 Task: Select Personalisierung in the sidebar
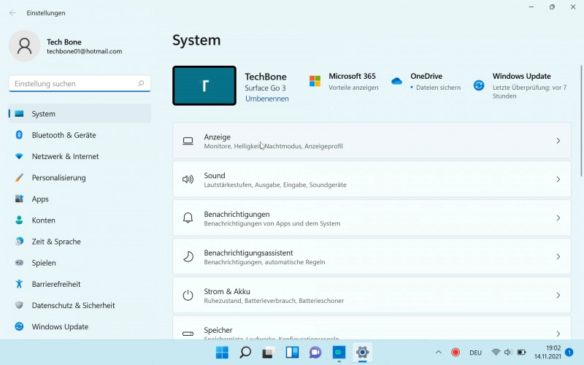tap(80, 177)
